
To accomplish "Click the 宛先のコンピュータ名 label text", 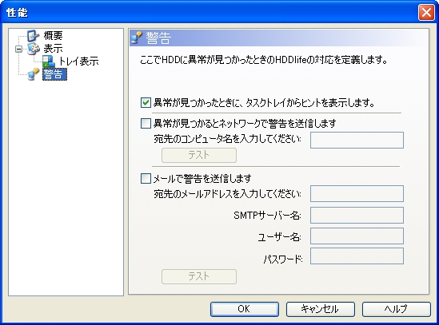I will 227,139.
